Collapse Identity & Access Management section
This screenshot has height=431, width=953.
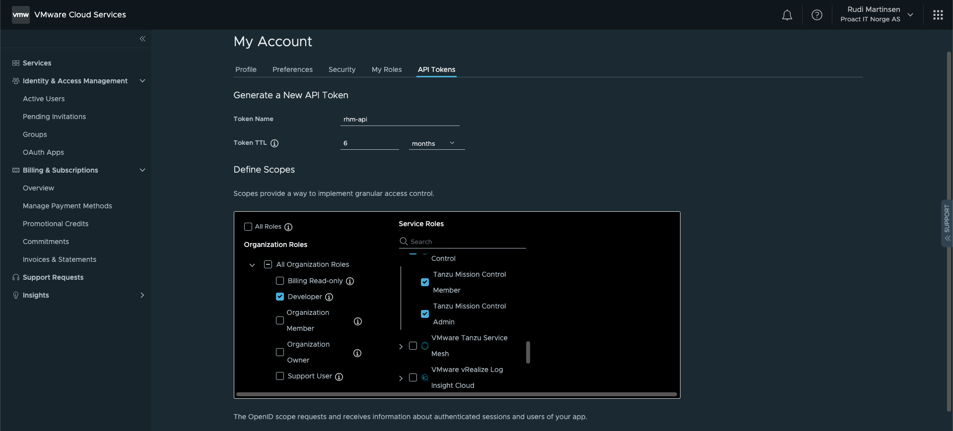click(x=142, y=81)
